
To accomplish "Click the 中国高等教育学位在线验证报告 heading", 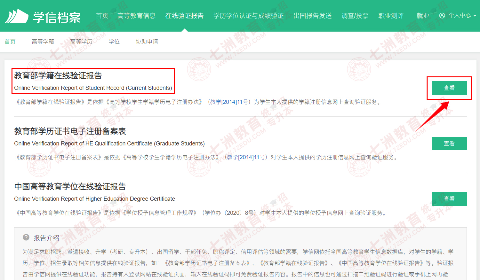I will click(x=70, y=186).
